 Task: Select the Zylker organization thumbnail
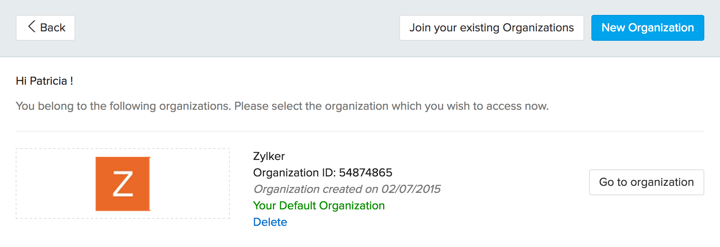pos(123,184)
